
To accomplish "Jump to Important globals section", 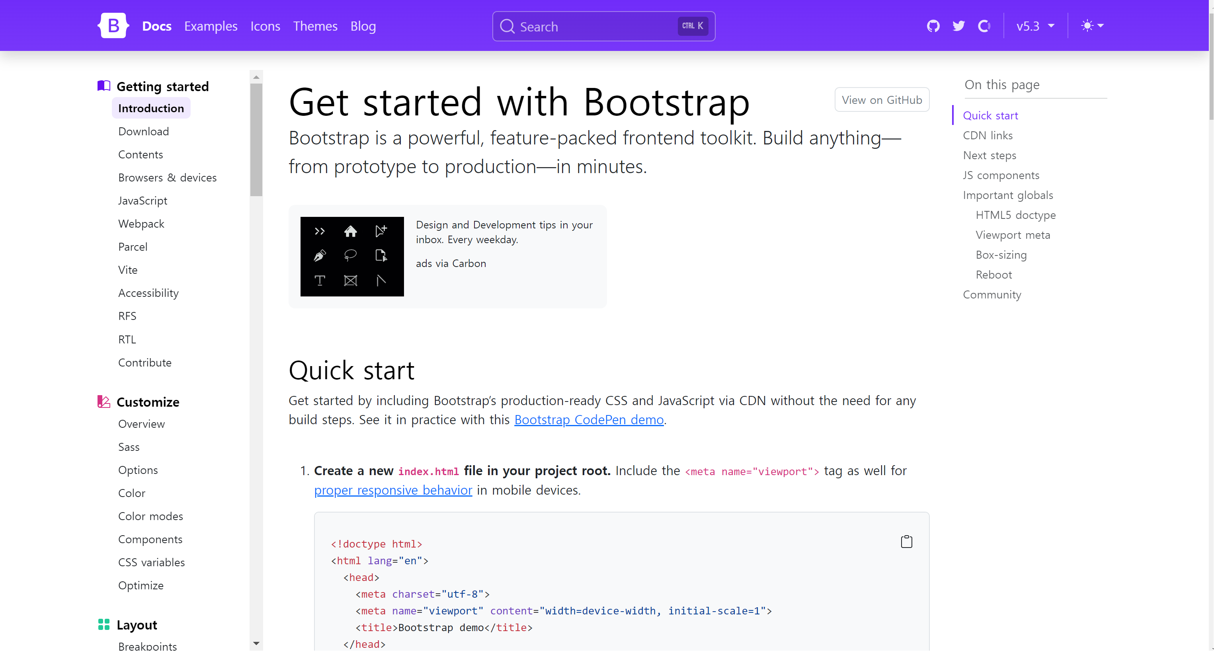I will (1007, 195).
